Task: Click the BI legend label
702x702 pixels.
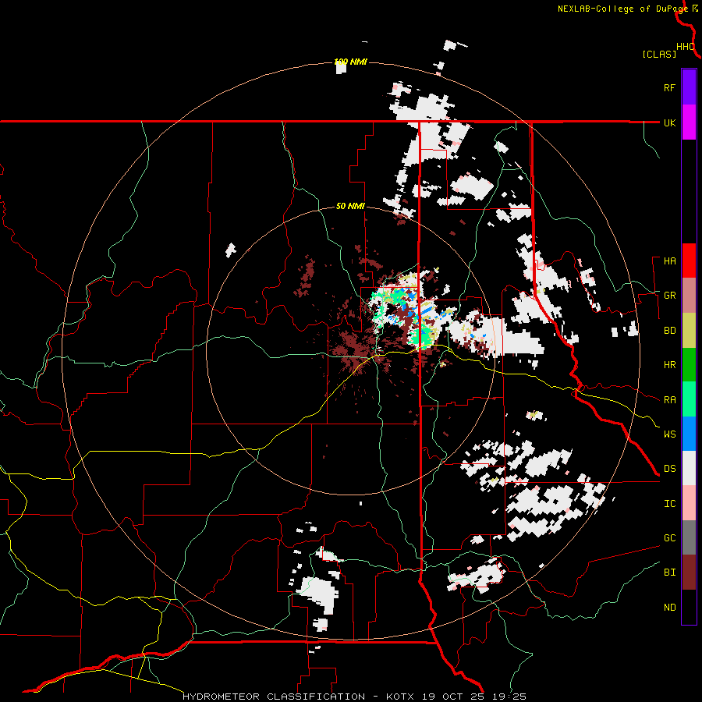Action: pos(669,573)
